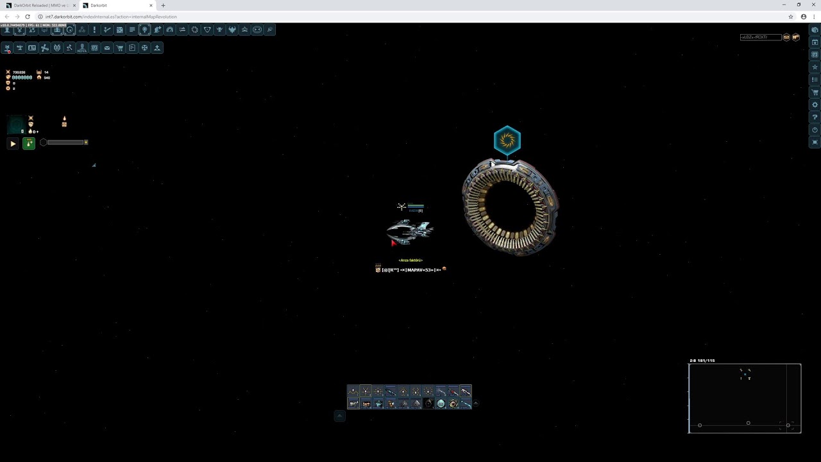Click the minimap panel

(745, 398)
